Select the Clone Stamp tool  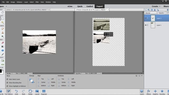pyautogui.click(x=3, y=32)
